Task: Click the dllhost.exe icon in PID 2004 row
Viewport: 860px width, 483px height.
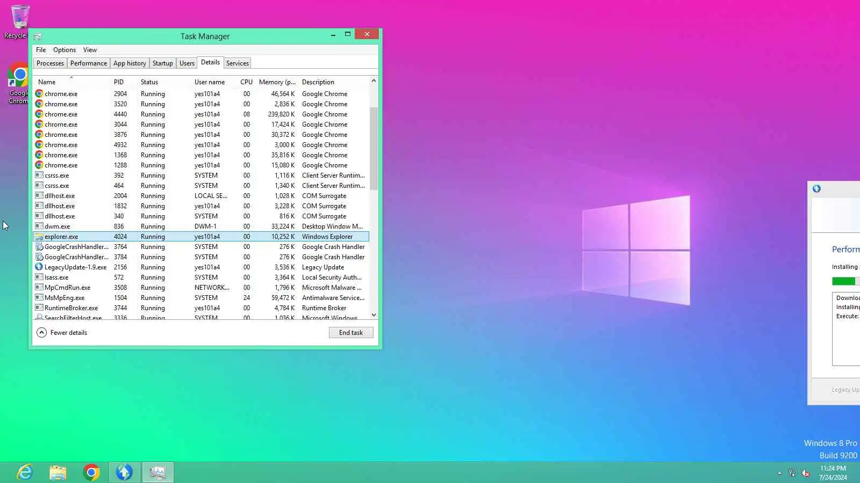Action: click(39, 196)
